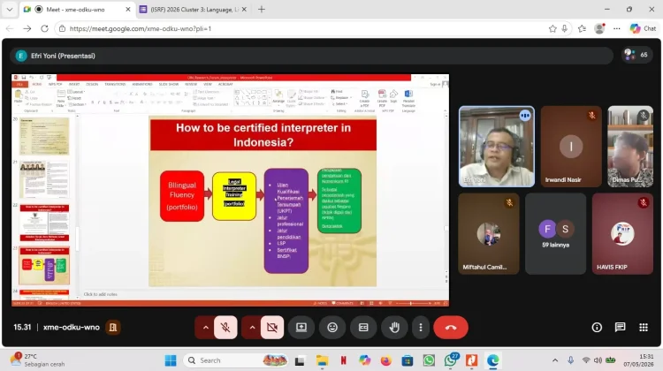The image size is (663, 371).
Task: View site information lock icon
Action: pos(62,29)
